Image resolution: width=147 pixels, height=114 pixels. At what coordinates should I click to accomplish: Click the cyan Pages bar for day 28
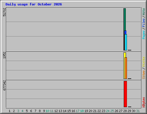126,42
